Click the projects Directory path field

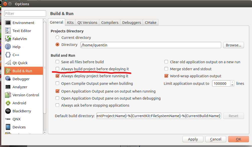tap(151, 45)
